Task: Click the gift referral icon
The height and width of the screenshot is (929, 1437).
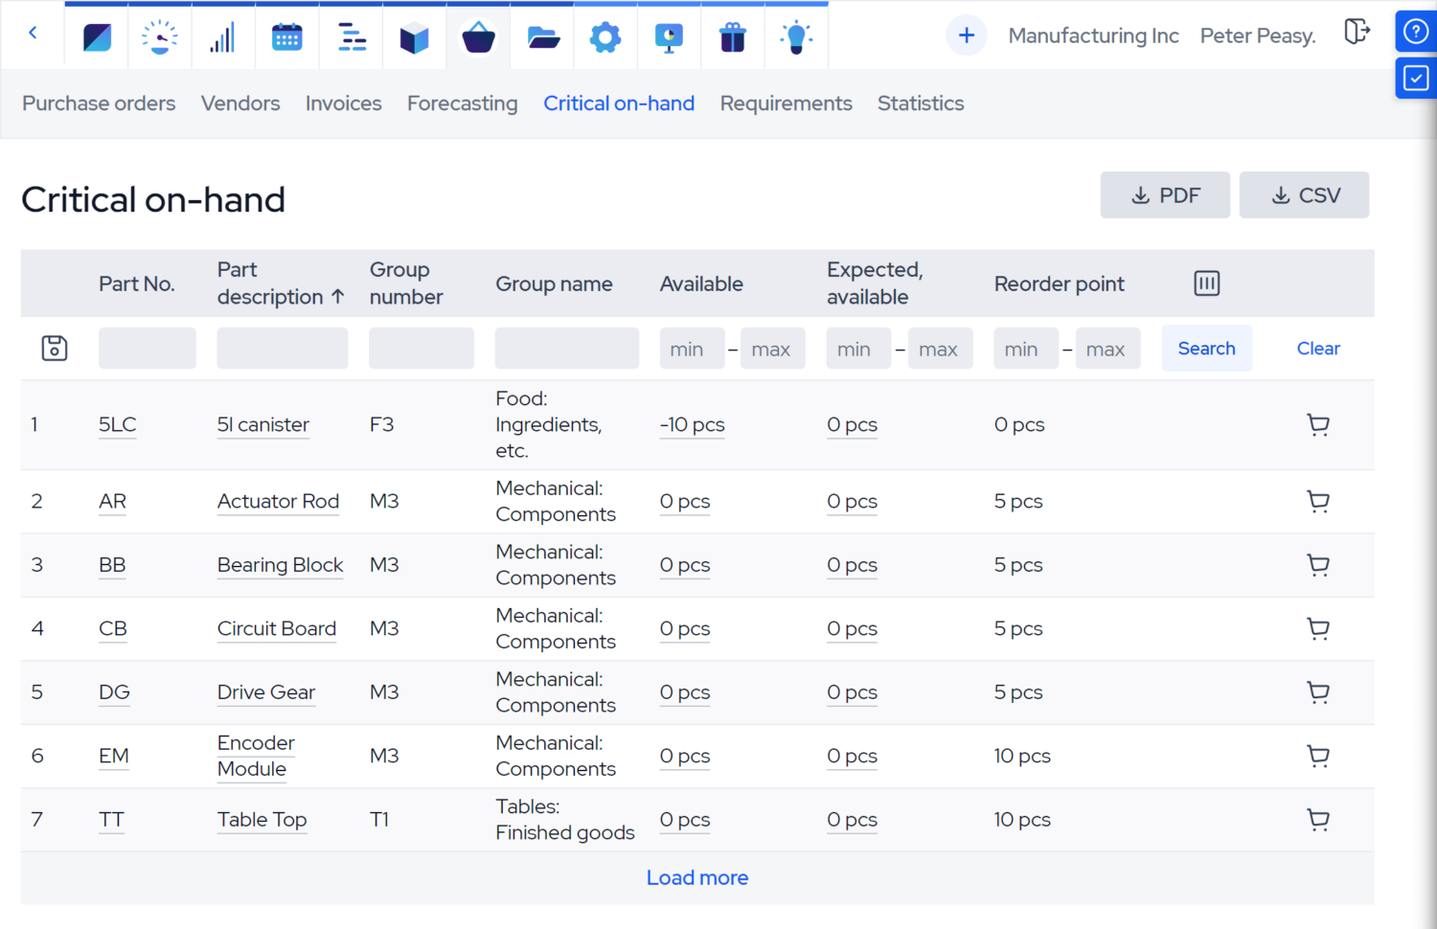Action: 732,35
